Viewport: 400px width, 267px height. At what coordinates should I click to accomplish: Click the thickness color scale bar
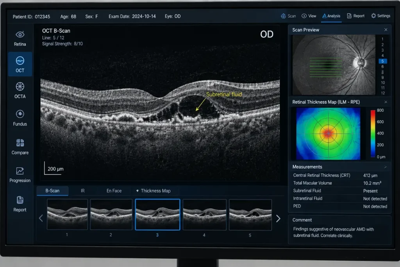pos(373,134)
